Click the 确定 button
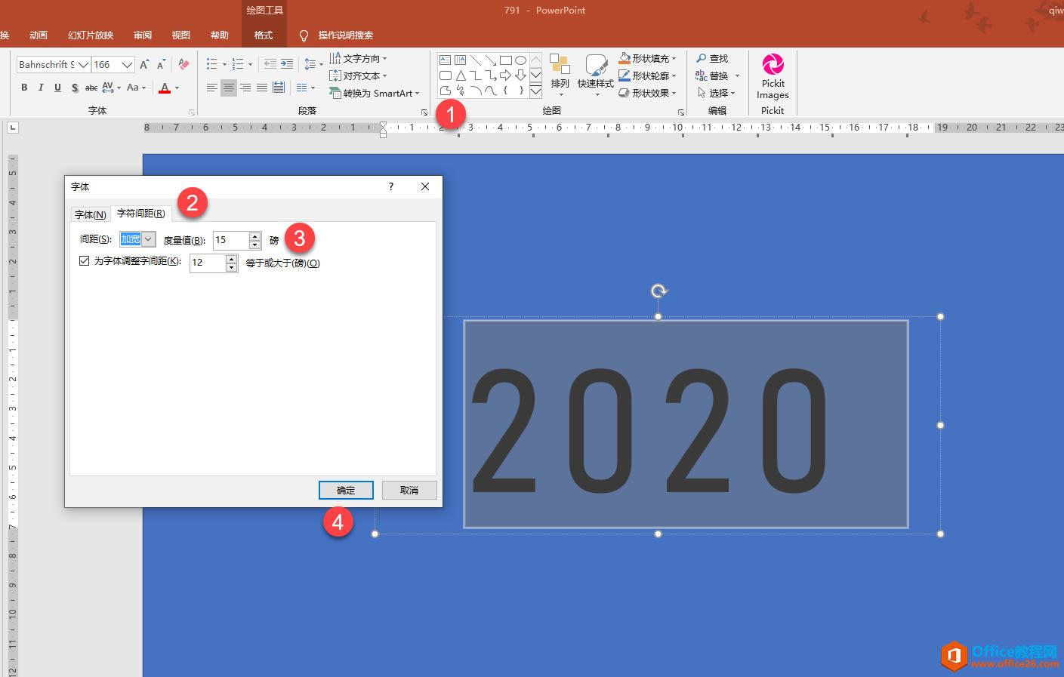The image size is (1064, 677). pos(346,490)
